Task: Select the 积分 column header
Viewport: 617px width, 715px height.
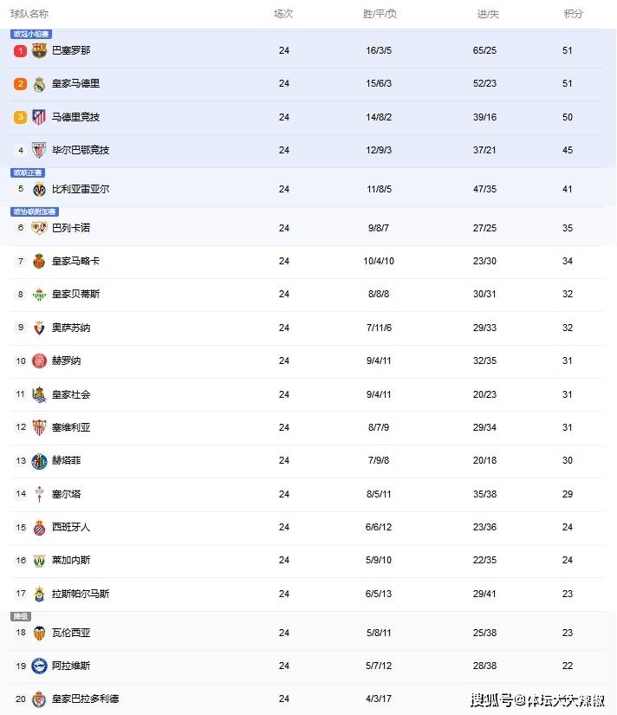Action: [573, 14]
